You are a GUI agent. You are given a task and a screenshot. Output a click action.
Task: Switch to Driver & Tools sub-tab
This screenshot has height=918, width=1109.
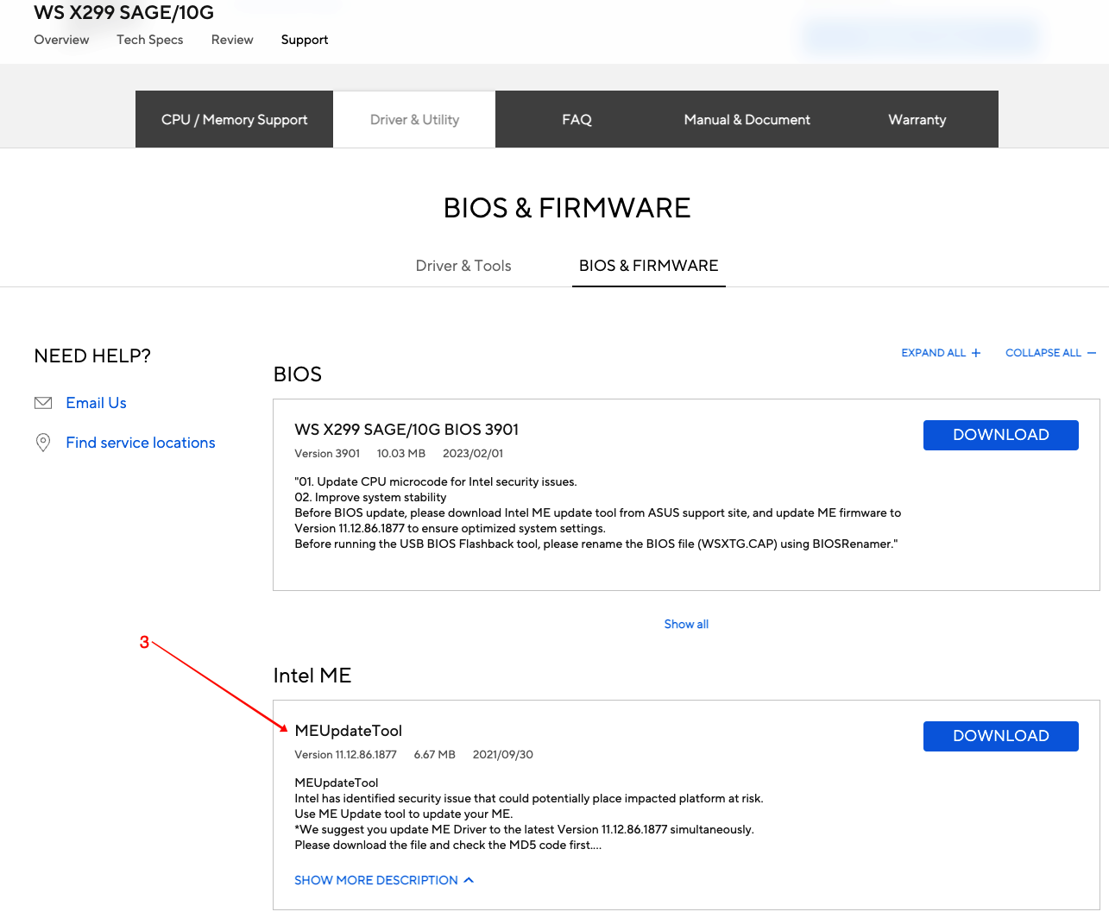click(463, 266)
